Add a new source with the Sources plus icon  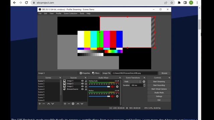point(65,104)
